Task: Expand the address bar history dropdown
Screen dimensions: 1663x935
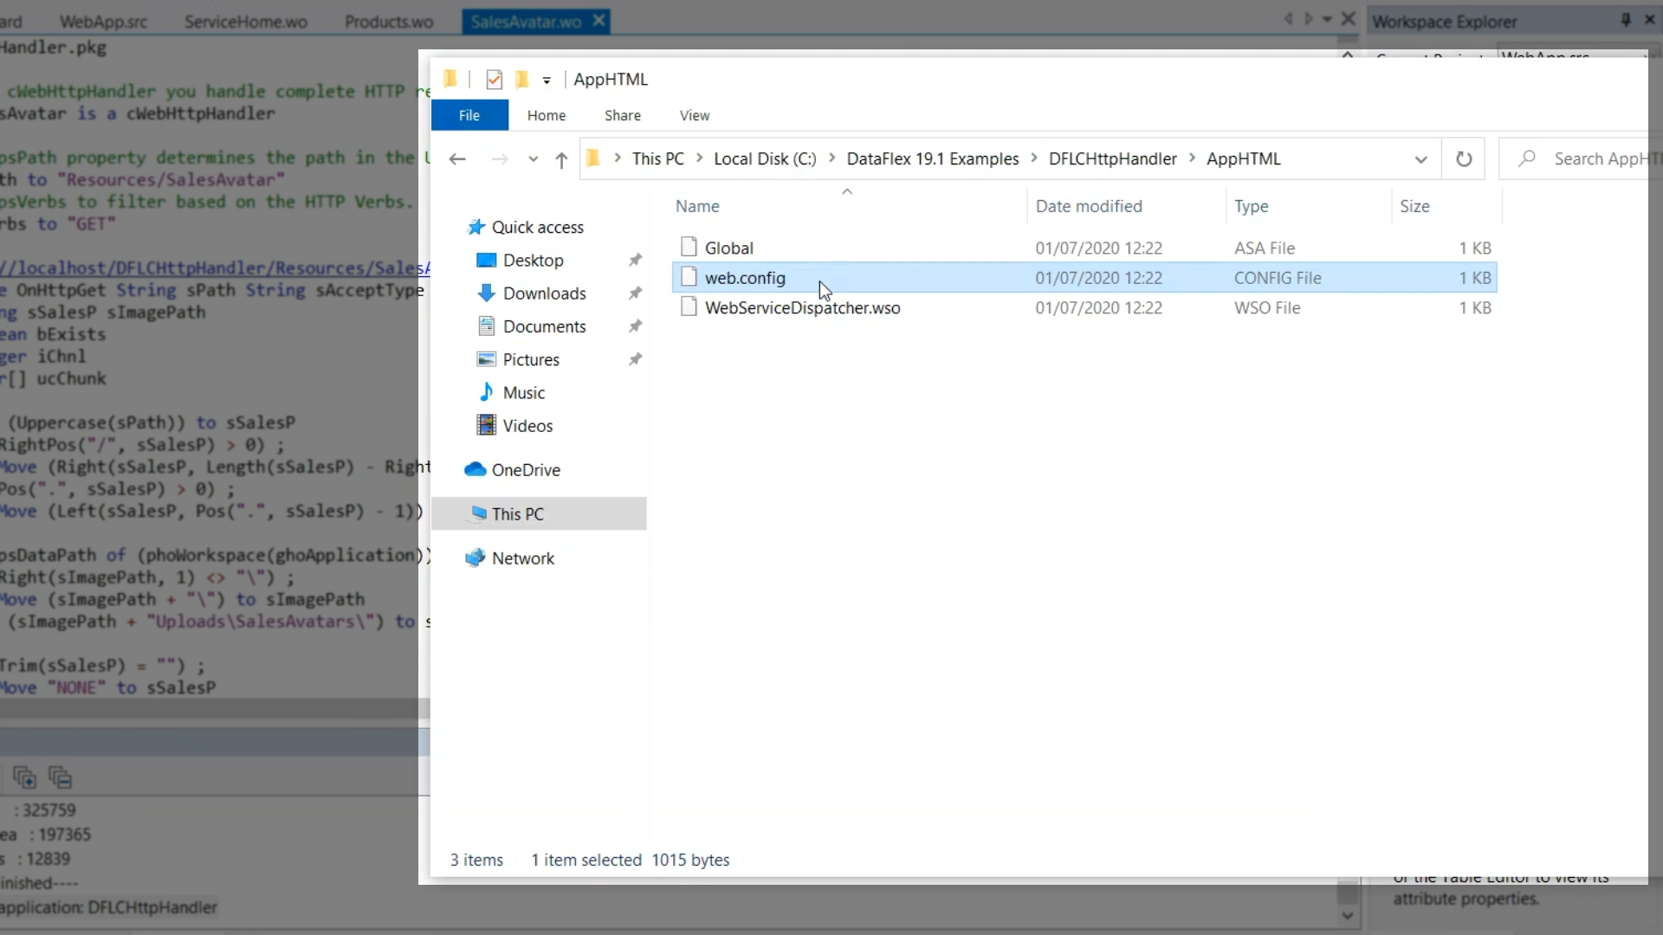Action: click(x=1420, y=159)
